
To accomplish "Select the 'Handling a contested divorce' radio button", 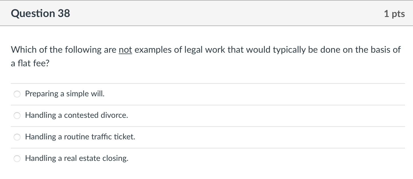I will point(17,116).
